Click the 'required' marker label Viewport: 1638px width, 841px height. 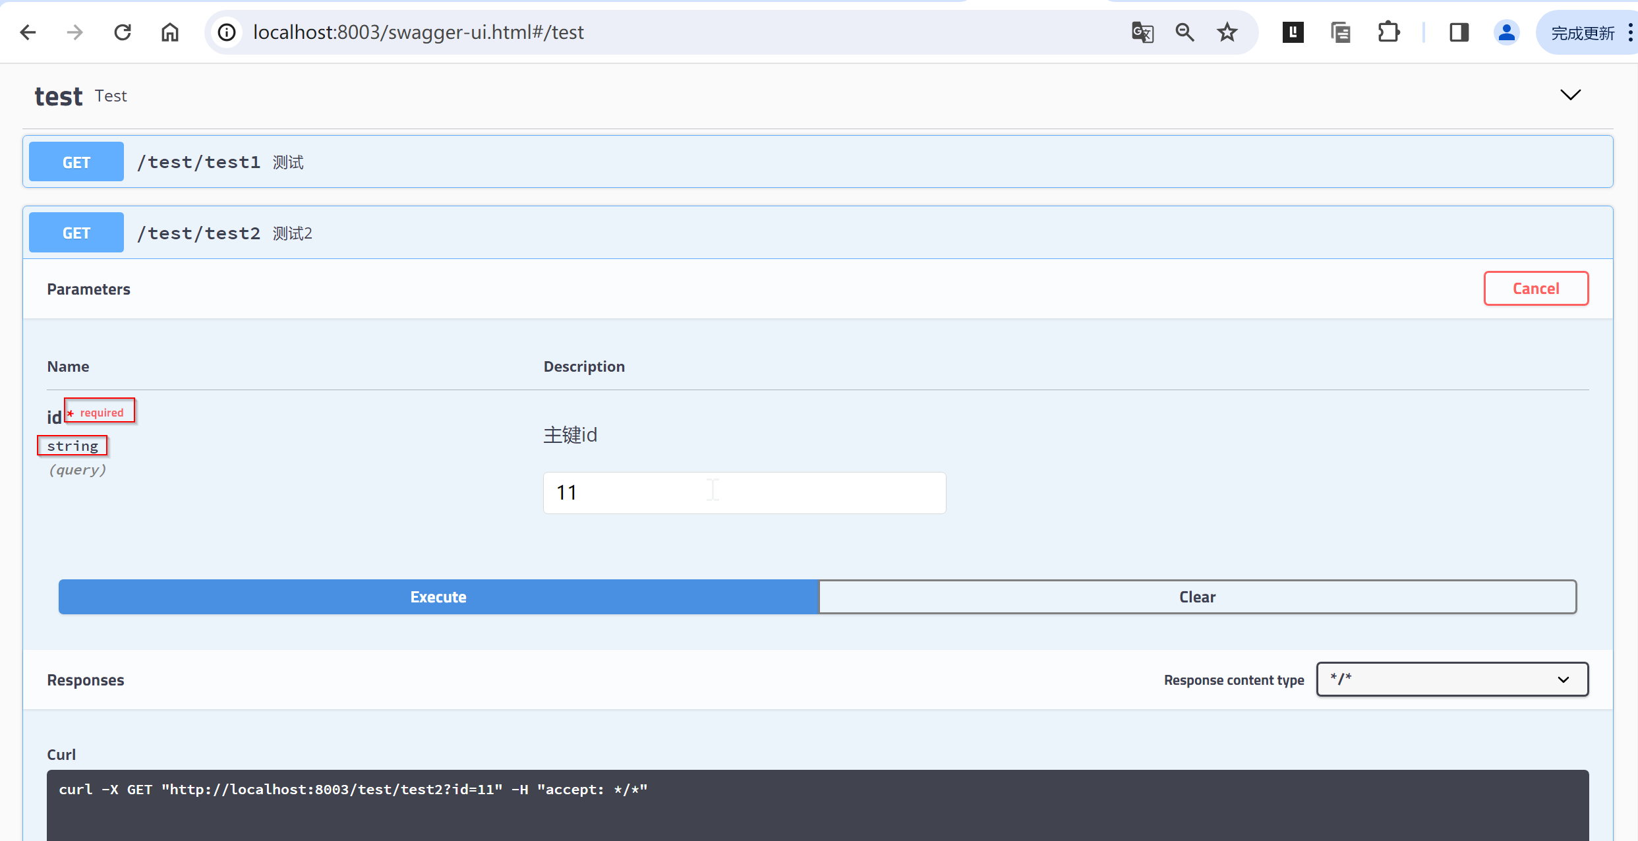tap(102, 413)
